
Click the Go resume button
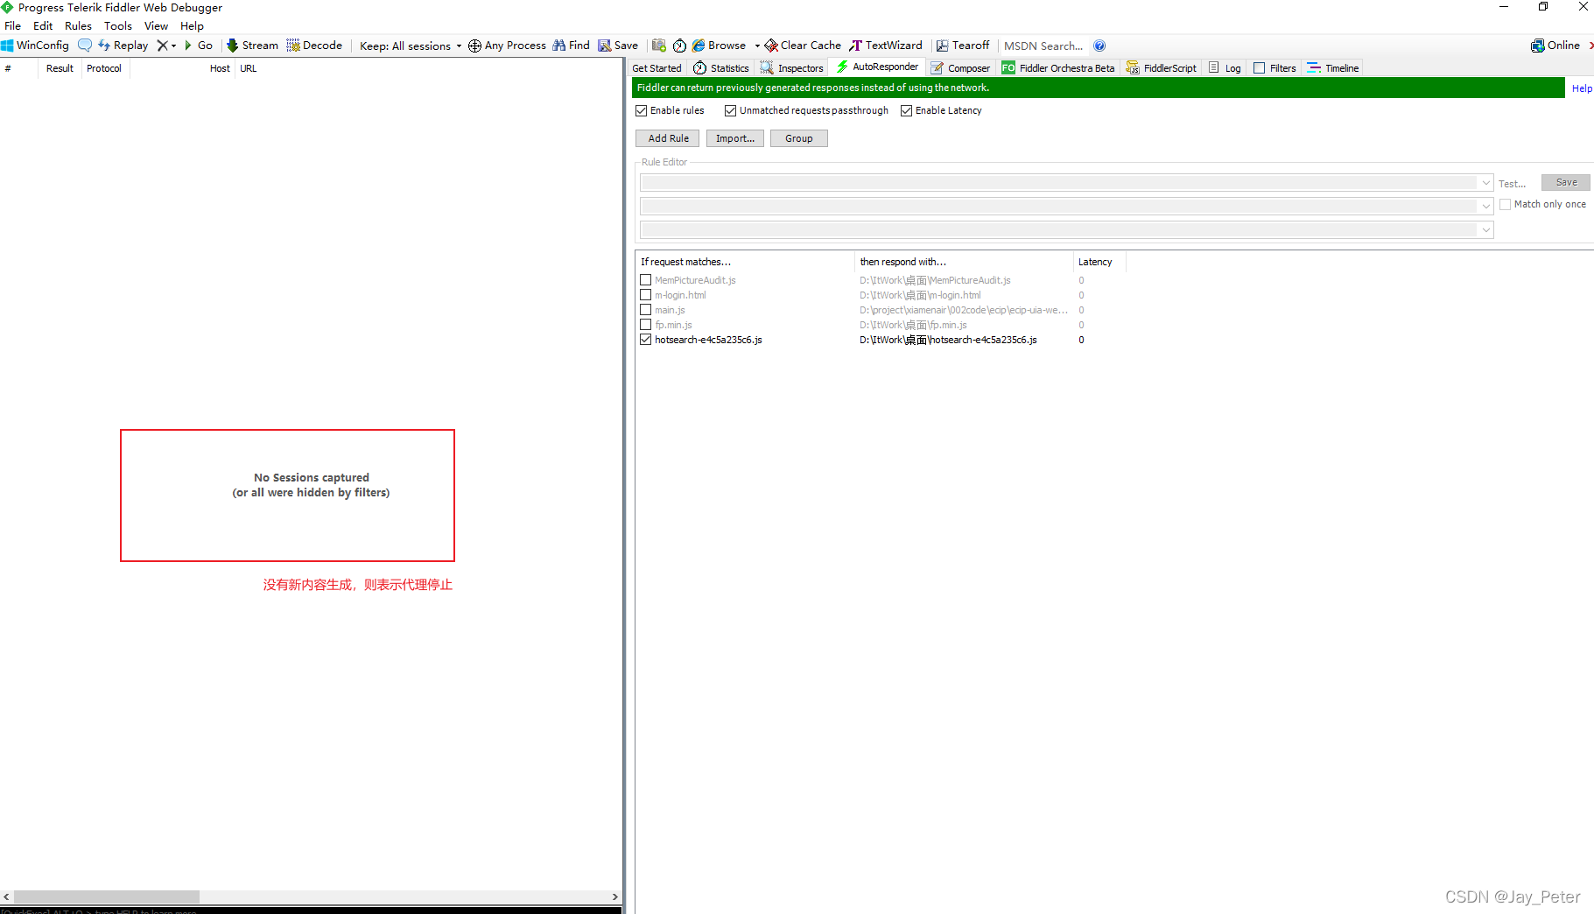click(199, 46)
